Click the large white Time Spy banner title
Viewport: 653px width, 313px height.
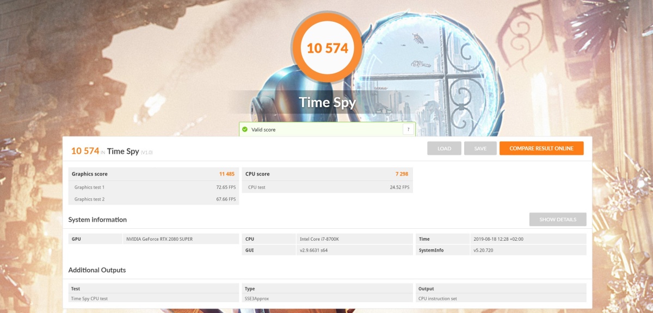[x=327, y=103]
